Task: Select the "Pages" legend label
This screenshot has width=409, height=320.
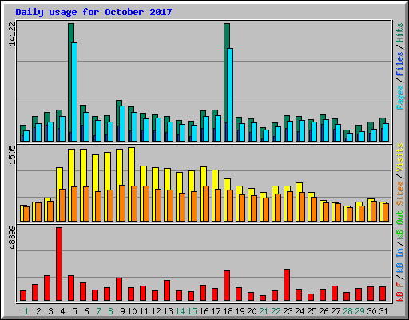Action: click(400, 98)
